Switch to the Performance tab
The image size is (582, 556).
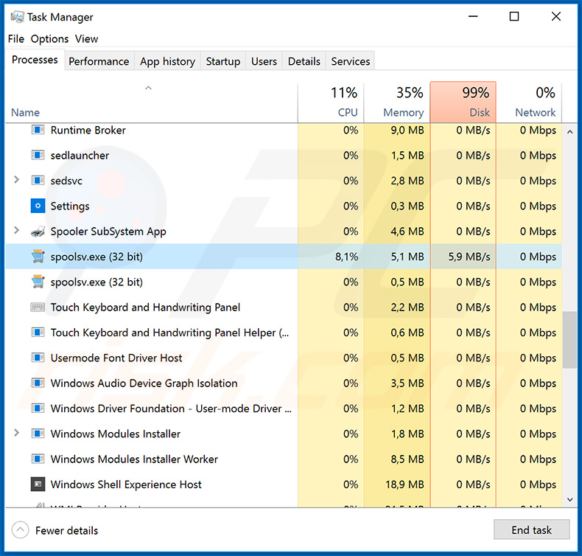(x=99, y=61)
